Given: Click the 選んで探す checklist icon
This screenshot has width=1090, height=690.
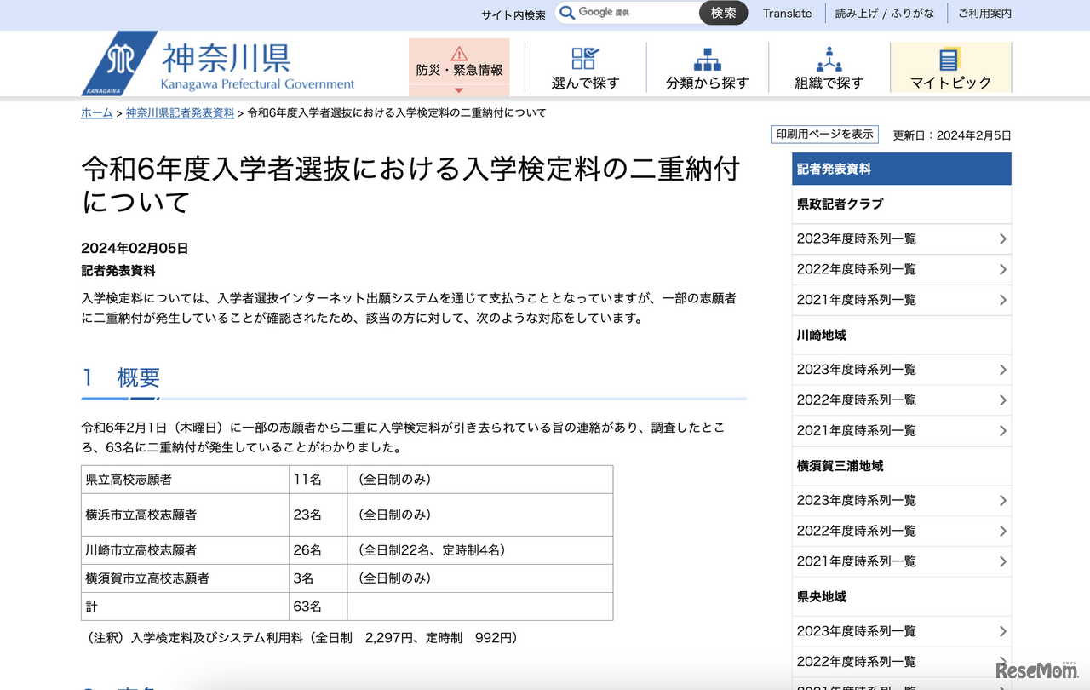Looking at the screenshot, I should (585, 58).
